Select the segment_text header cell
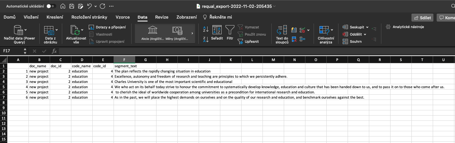Viewport: 455px width, 143px height. [124, 66]
